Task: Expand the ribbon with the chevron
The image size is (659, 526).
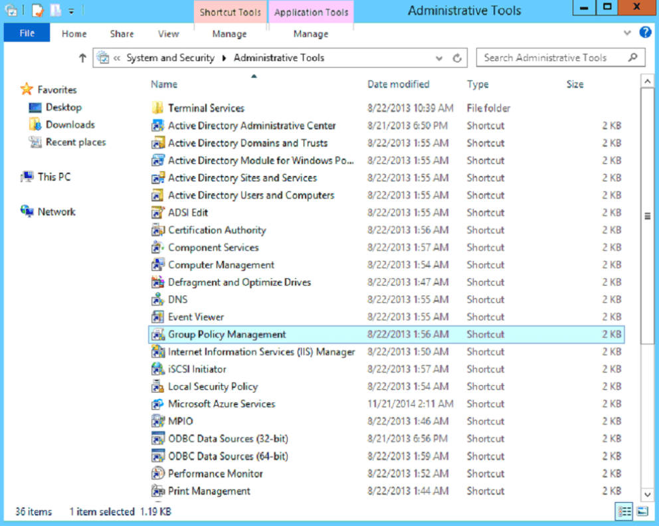Action: click(x=628, y=33)
